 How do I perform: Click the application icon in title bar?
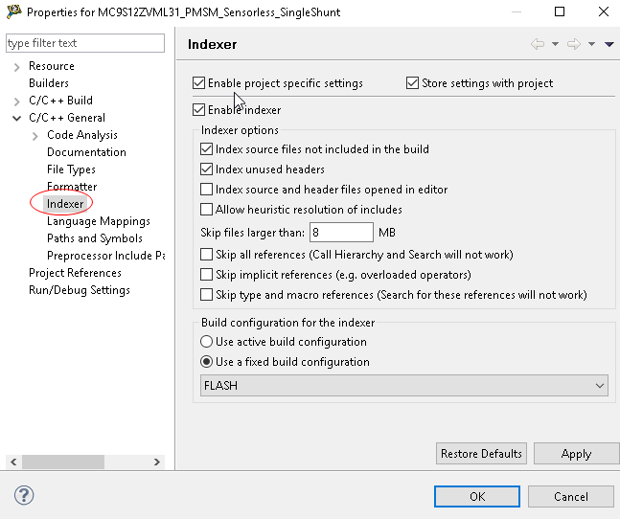pyautogui.click(x=13, y=12)
